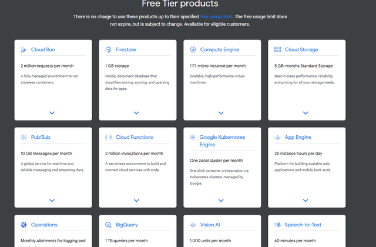Image resolution: width=376 pixels, height=247 pixels.
Task: Click '1 F1-micro instance per month' text
Action: point(218,66)
